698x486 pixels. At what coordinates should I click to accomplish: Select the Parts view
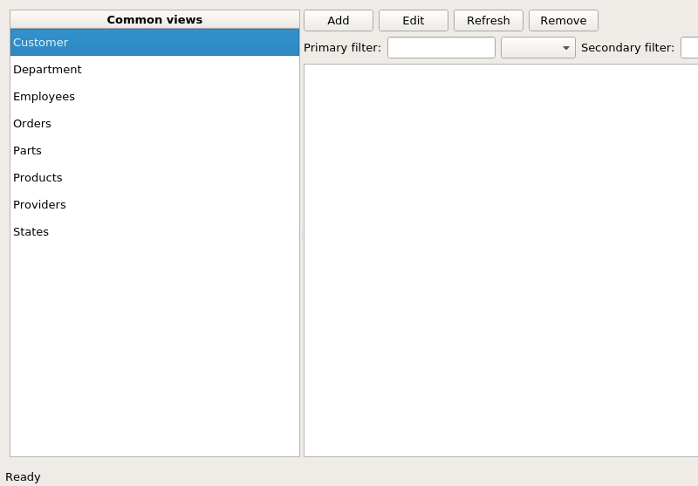pos(154,150)
